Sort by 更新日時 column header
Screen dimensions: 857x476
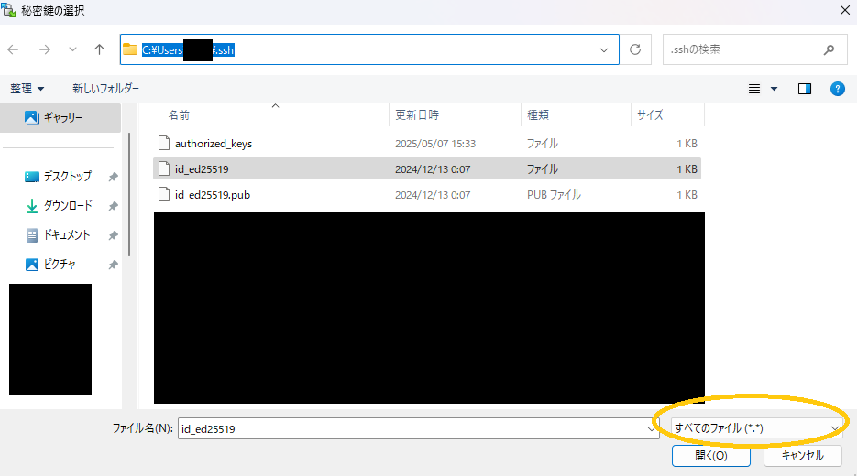(417, 115)
